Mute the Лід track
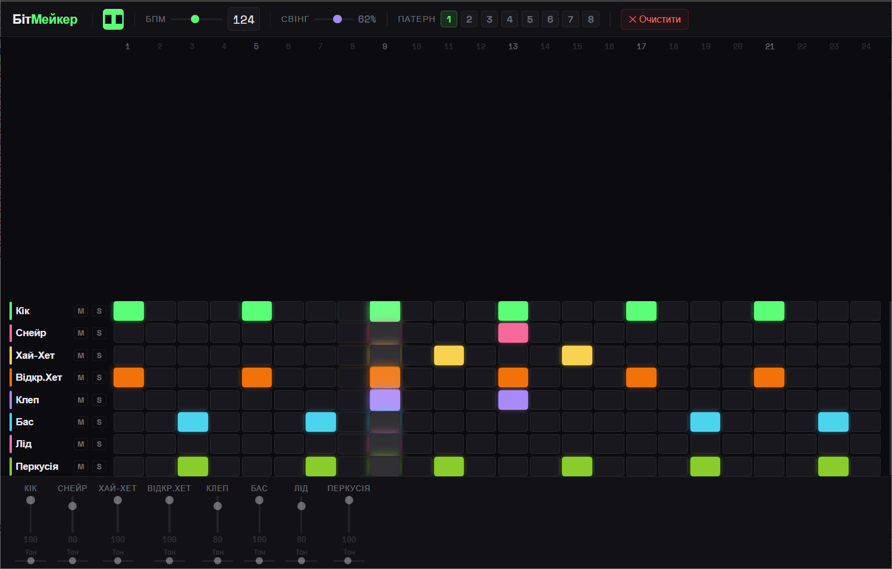Screen dimensions: 892x569 [81, 444]
